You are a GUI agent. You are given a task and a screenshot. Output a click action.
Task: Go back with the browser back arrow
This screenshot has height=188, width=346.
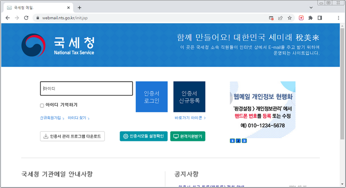pyautogui.click(x=8, y=18)
